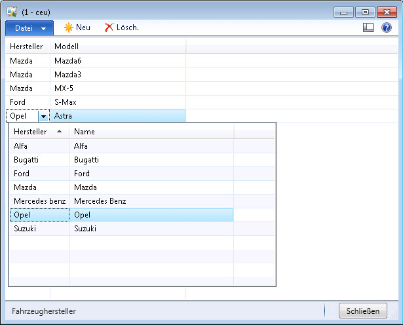Maximize the window
Viewport: 403px width, 325px height.
pos(365,12)
